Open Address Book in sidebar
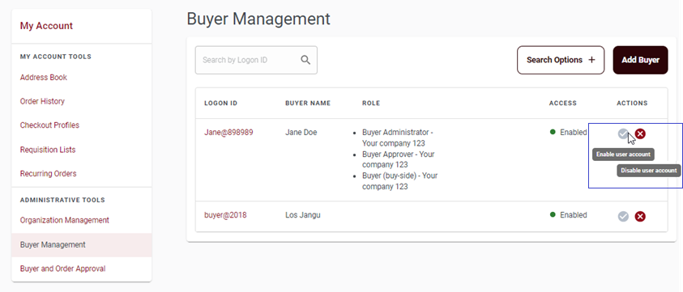This screenshot has width=683, height=292. [44, 78]
